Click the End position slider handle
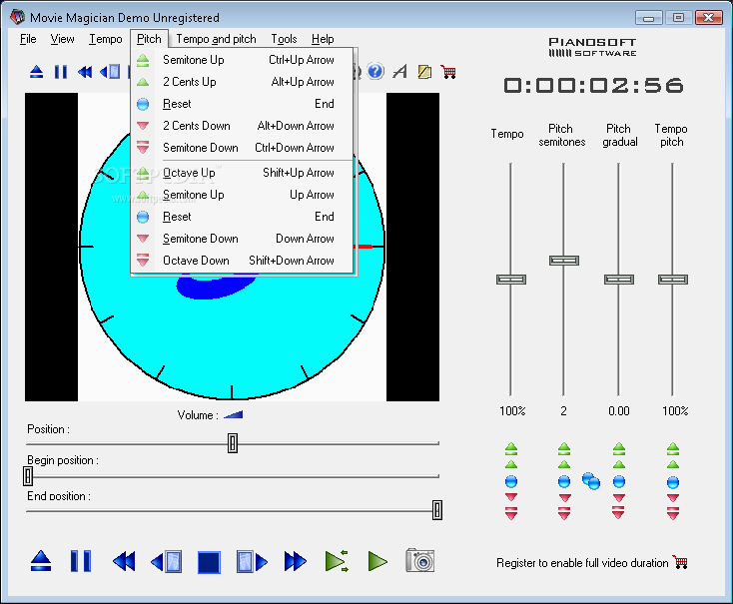The height and width of the screenshot is (604, 733). click(x=437, y=509)
